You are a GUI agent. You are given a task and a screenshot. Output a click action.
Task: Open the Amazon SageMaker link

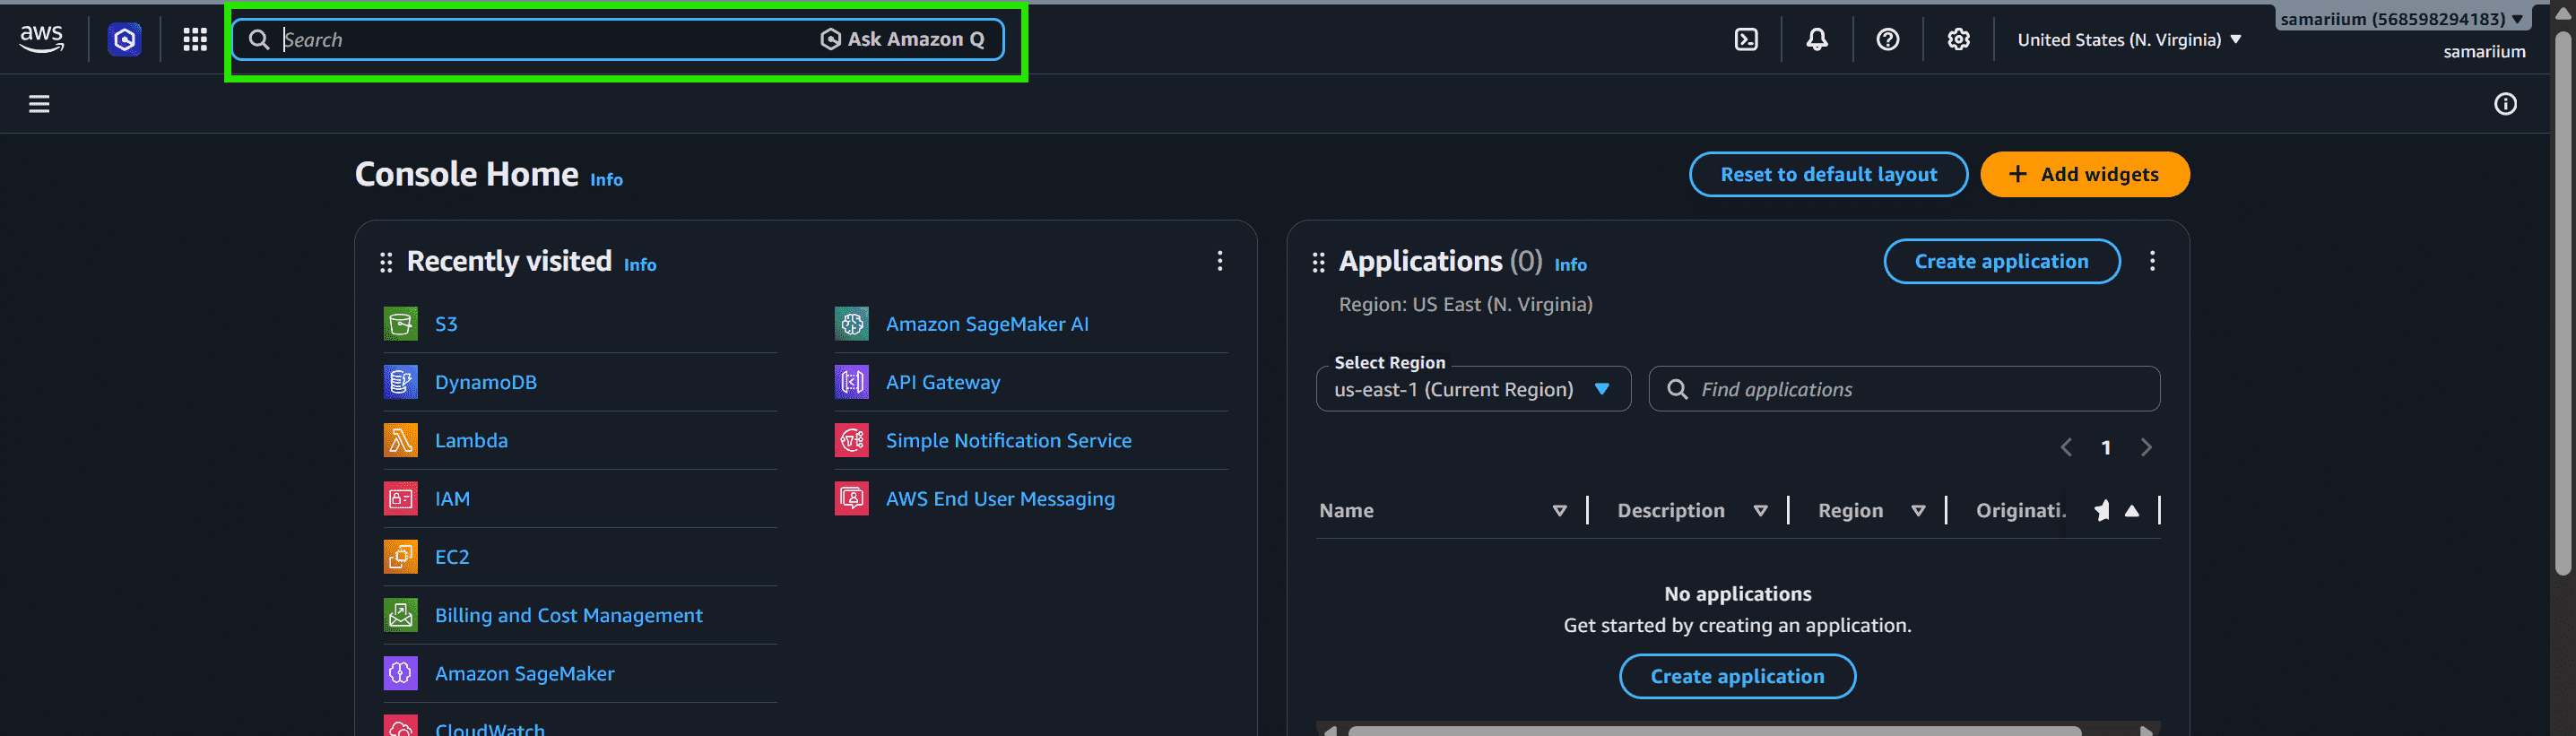524,674
